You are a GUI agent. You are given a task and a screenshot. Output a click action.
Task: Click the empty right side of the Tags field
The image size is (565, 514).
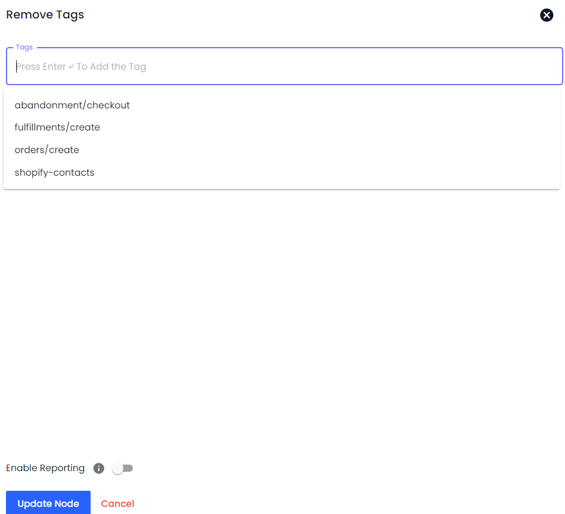pos(477,67)
